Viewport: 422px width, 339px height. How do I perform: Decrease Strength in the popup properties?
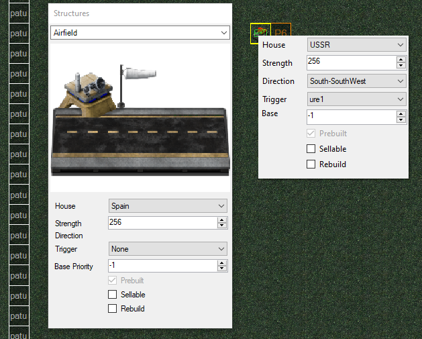tap(401, 65)
